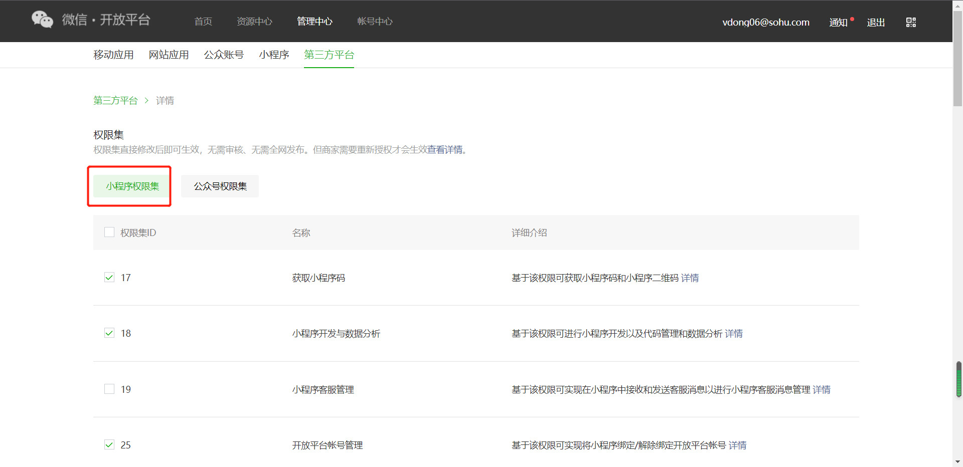The width and height of the screenshot is (963, 467).
Task: Click the 第三方平台 breadcrumb link
Action: (115, 101)
